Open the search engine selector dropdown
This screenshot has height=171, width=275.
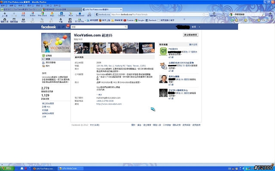coord(232,15)
